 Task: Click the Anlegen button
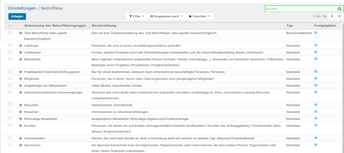click(x=17, y=16)
